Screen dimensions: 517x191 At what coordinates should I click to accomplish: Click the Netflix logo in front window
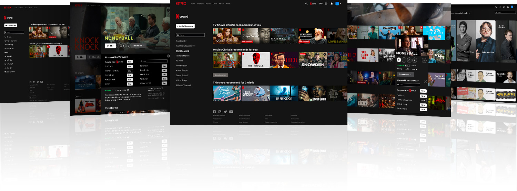(181, 3)
